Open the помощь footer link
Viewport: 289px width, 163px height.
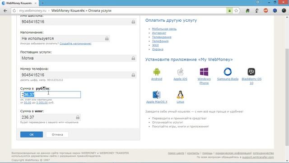click(207, 153)
